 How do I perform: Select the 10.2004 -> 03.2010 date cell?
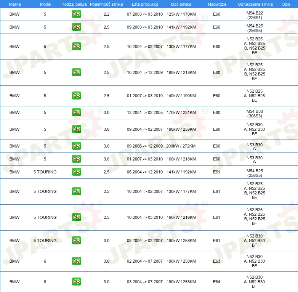tap(145, 217)
